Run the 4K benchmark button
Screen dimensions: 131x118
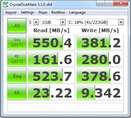pos(17,93)
